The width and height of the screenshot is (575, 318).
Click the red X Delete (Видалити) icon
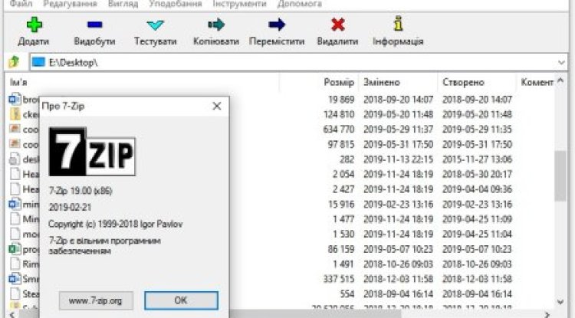(x=338, y=25)
